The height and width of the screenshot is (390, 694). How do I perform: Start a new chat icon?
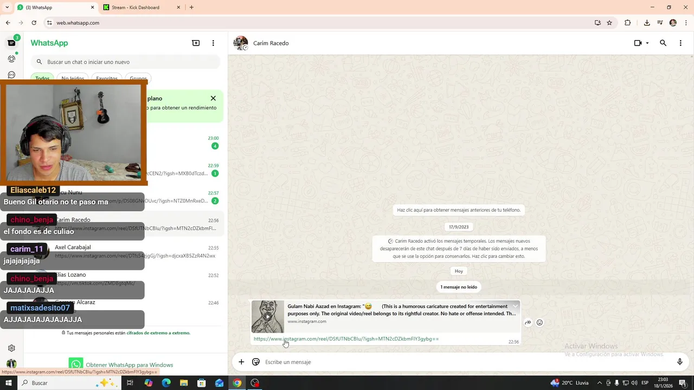[196, 43]
